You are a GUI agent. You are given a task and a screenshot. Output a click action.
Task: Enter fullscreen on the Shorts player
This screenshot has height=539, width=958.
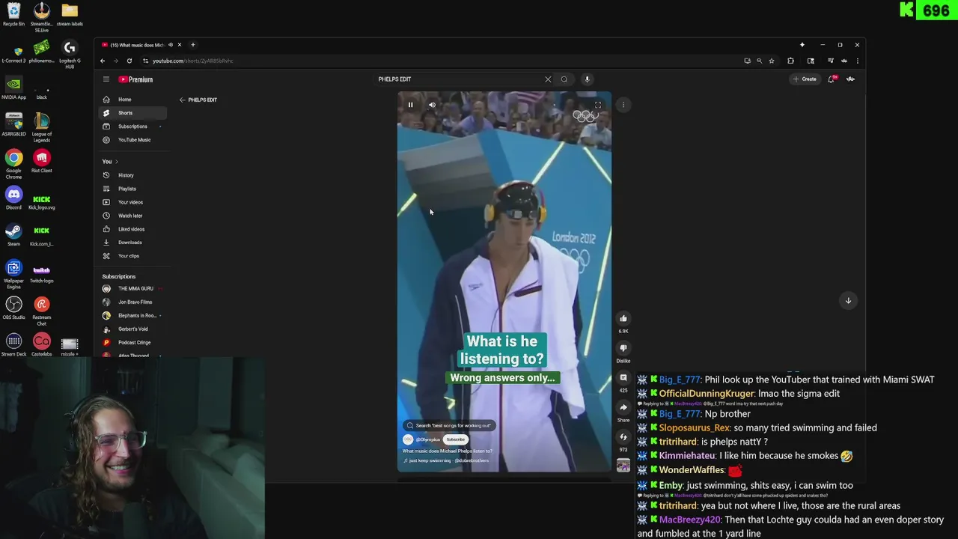tap(598, 105)
